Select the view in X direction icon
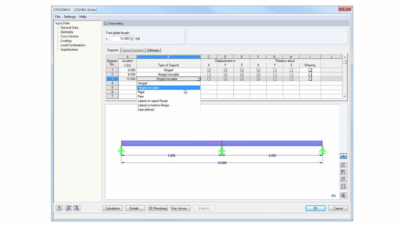 pyautogui.click(x=343, y=165)
